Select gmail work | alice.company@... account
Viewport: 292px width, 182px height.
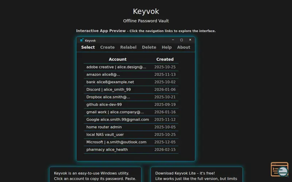131,112
